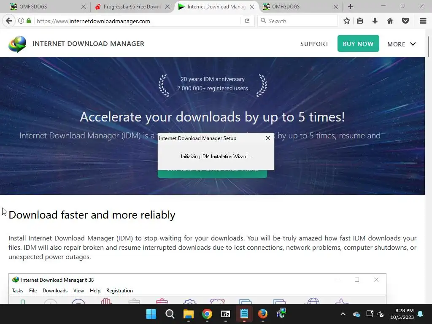Click the page vertical scrollbar
The width and height of the screenshot is (432, 324).
click(429, 47)
